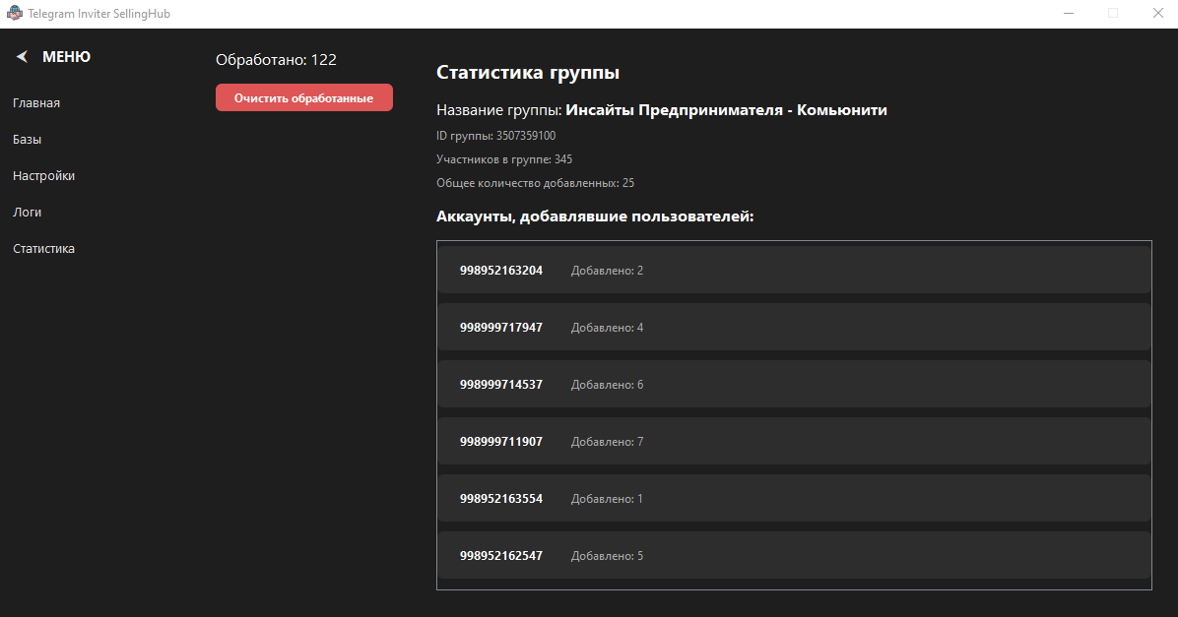Screen dimensions: 1178x617
Task: Click the group name Инсайты Предпринимателя
Action: [726, 110]
